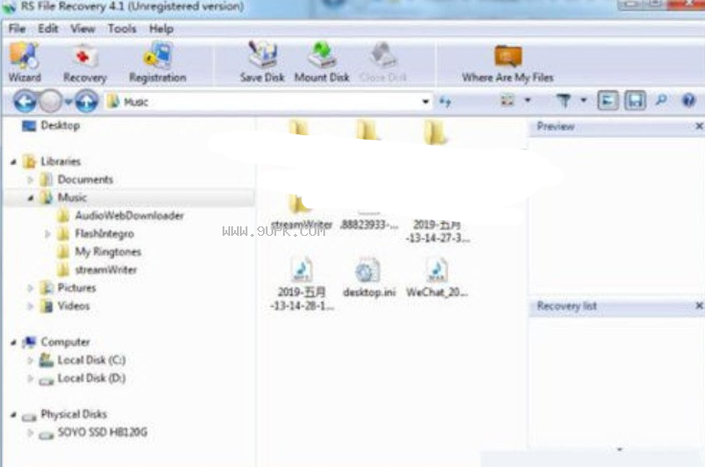The height and width of the screenshot is (467, 705).
Task: Select the 2019-五月-13-14-28-1 audio file
Action: pyautogui.click(x=302, y=283)
